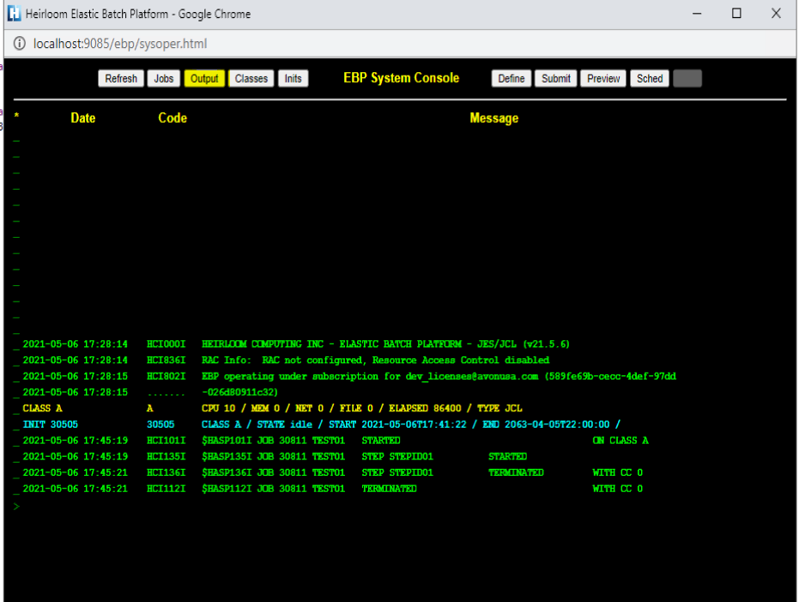Click the Heirloom app icon in title bar
The width and height of the screenshot is (799, 602).
coord(15,13)
